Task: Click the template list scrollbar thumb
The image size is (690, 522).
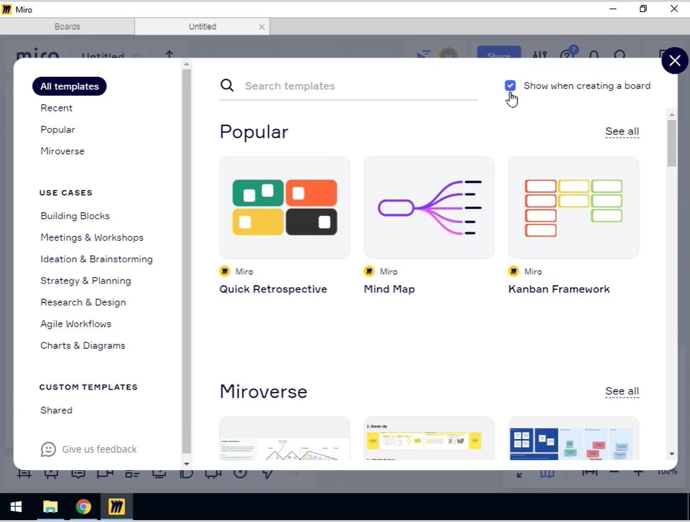Action: pyautogui.click(x=671, y=143)
